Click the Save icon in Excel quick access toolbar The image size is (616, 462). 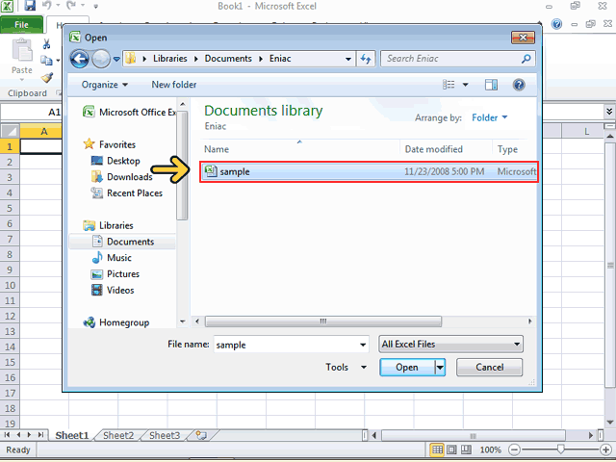[30, 6]
